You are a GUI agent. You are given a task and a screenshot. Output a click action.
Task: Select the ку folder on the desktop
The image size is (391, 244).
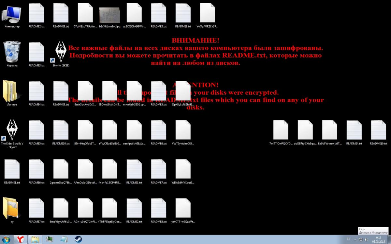pyautogui.click(x=12, y=210)
